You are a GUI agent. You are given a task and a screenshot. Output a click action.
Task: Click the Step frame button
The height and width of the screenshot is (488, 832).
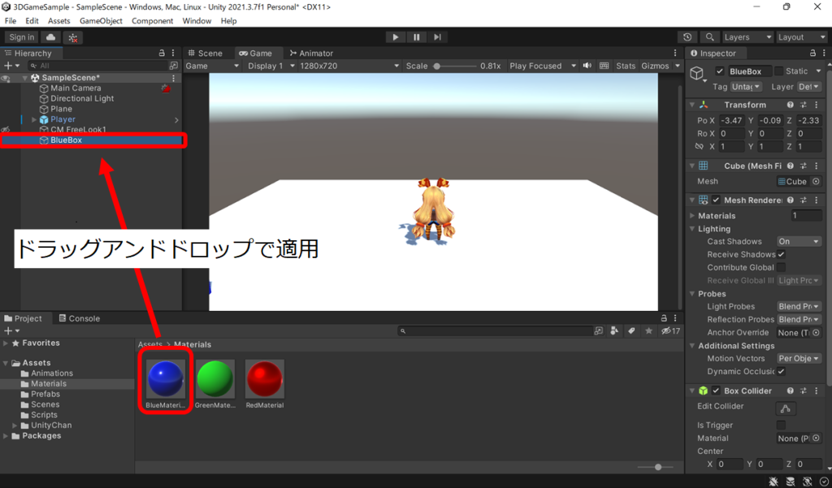pos(437,37)
